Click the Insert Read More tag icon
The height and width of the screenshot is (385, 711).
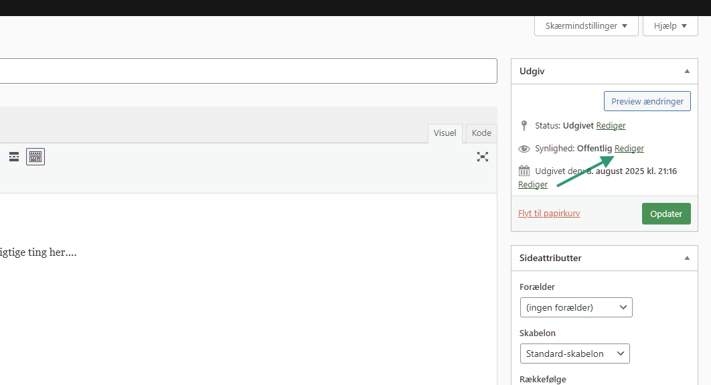tap(14, 157)
